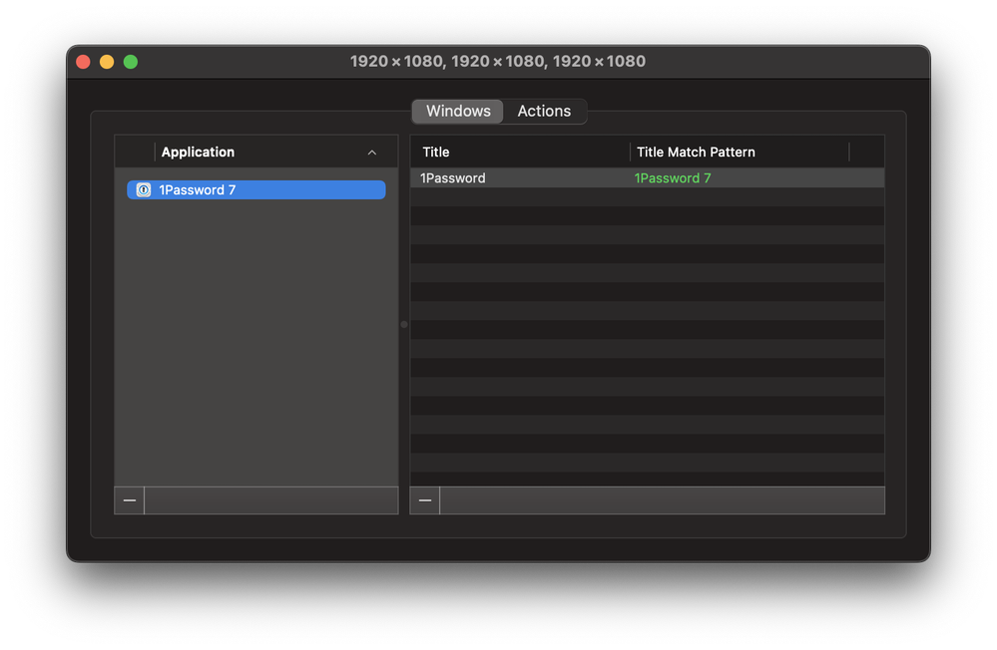Click the split divider handle between the two panes
The width and height of the screenshot is (997, 650).
(x=404, y=324)
